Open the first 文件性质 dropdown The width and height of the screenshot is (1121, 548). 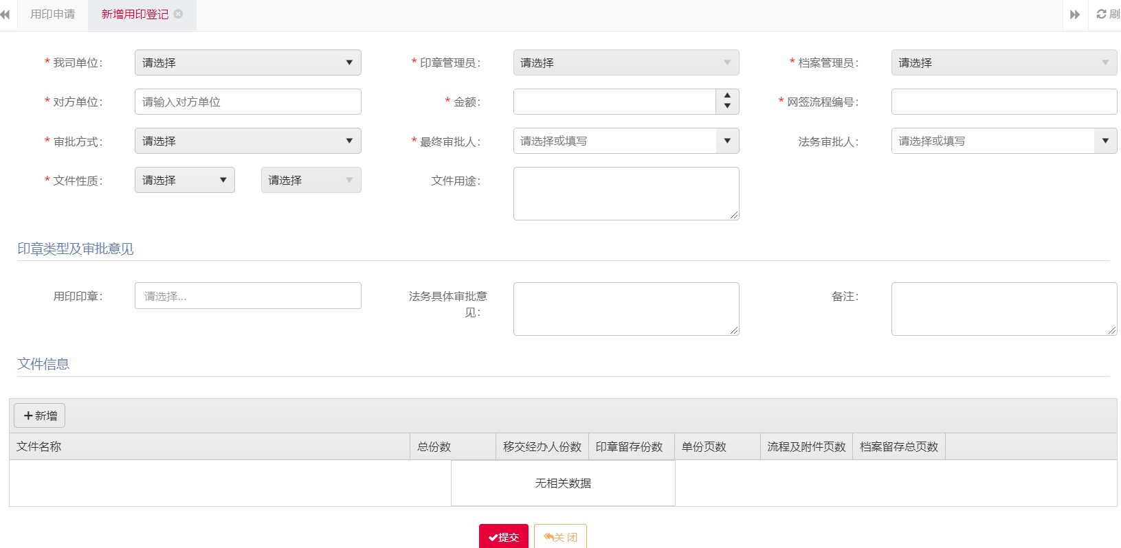(184, 180)
